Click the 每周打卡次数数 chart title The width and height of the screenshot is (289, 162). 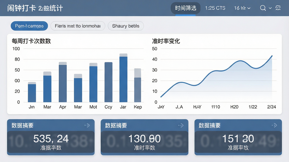pos(31,41)
